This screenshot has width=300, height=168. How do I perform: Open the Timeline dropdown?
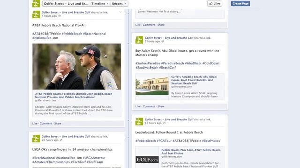pos(100,4)
